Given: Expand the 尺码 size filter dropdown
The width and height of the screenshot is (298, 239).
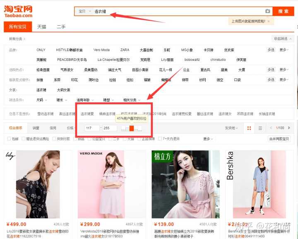Looking at the screenshot, I should 42,100.
